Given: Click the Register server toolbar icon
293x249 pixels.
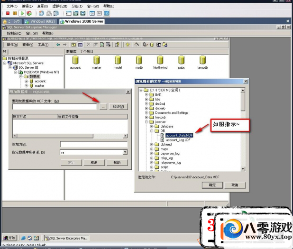Looking at the screenshot, I should 145,45.
